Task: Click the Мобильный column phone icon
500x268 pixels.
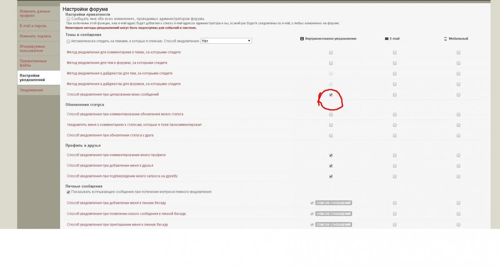Action: tap(445, 39)
